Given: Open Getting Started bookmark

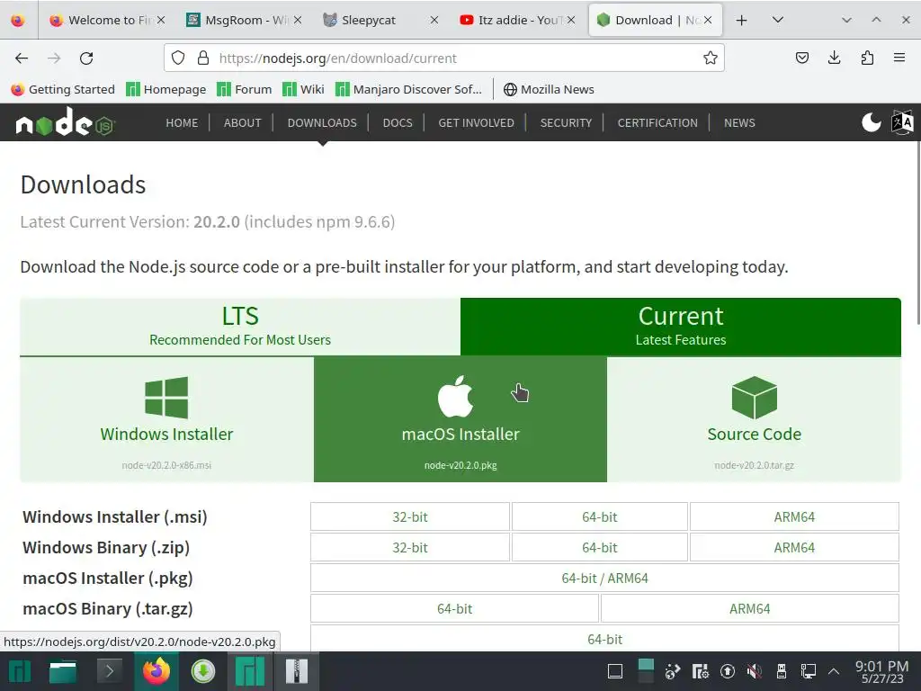Looking at the screenshot, I should 63,89.
